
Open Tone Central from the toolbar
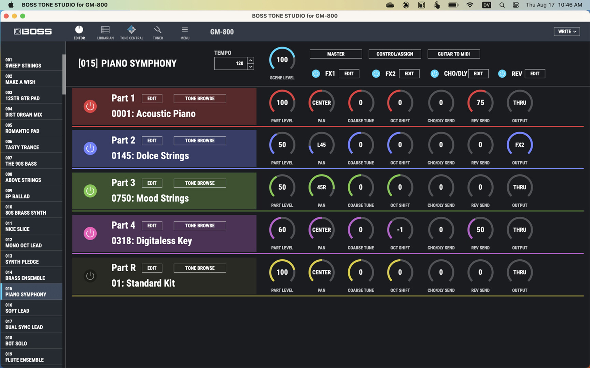pos(131,33)
